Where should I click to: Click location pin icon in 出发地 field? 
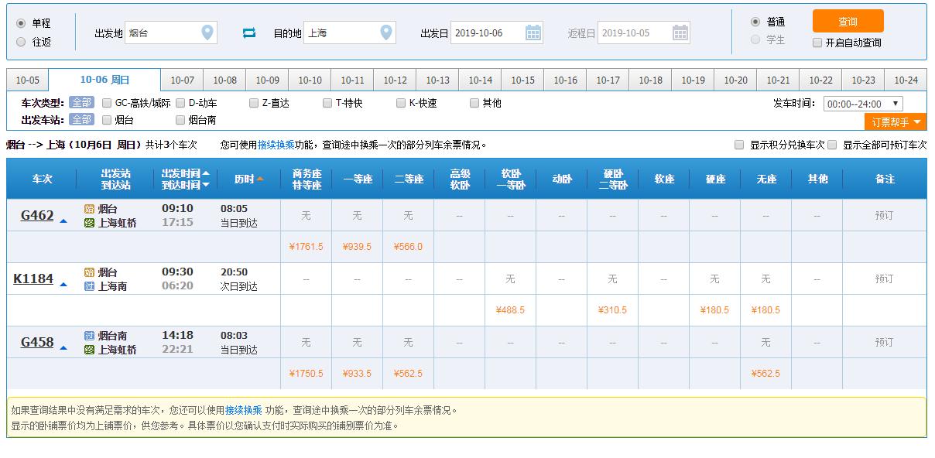[x=207, y=32]
